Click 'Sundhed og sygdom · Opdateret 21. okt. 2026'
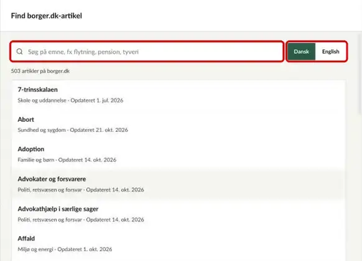This screenshot has height=261, width=362. point(73,130)
